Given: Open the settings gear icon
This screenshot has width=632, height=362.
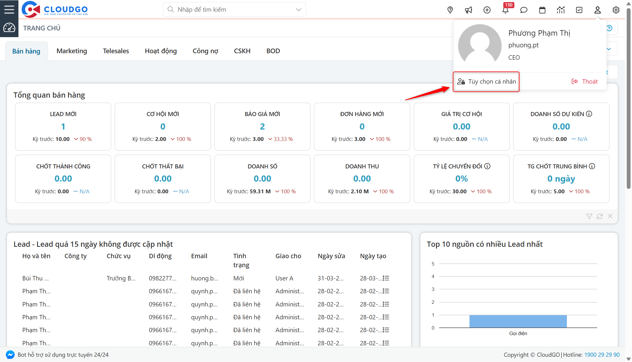Looking at the screenshot, I should (x=616, y=10).
